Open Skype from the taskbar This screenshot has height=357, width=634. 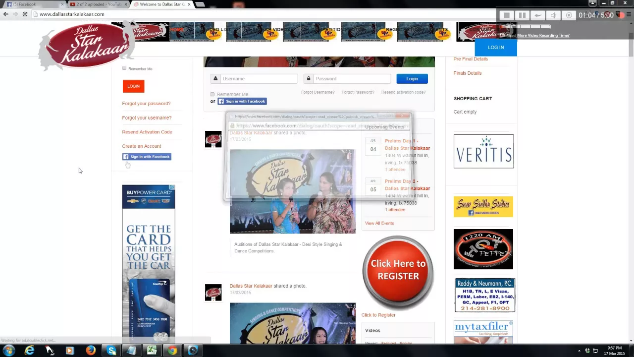111,351
